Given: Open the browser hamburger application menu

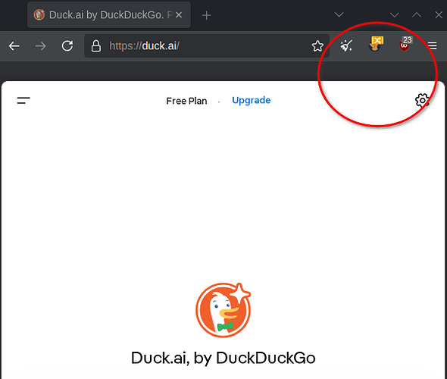Looking at the screenshot, I should pos(432,45).
